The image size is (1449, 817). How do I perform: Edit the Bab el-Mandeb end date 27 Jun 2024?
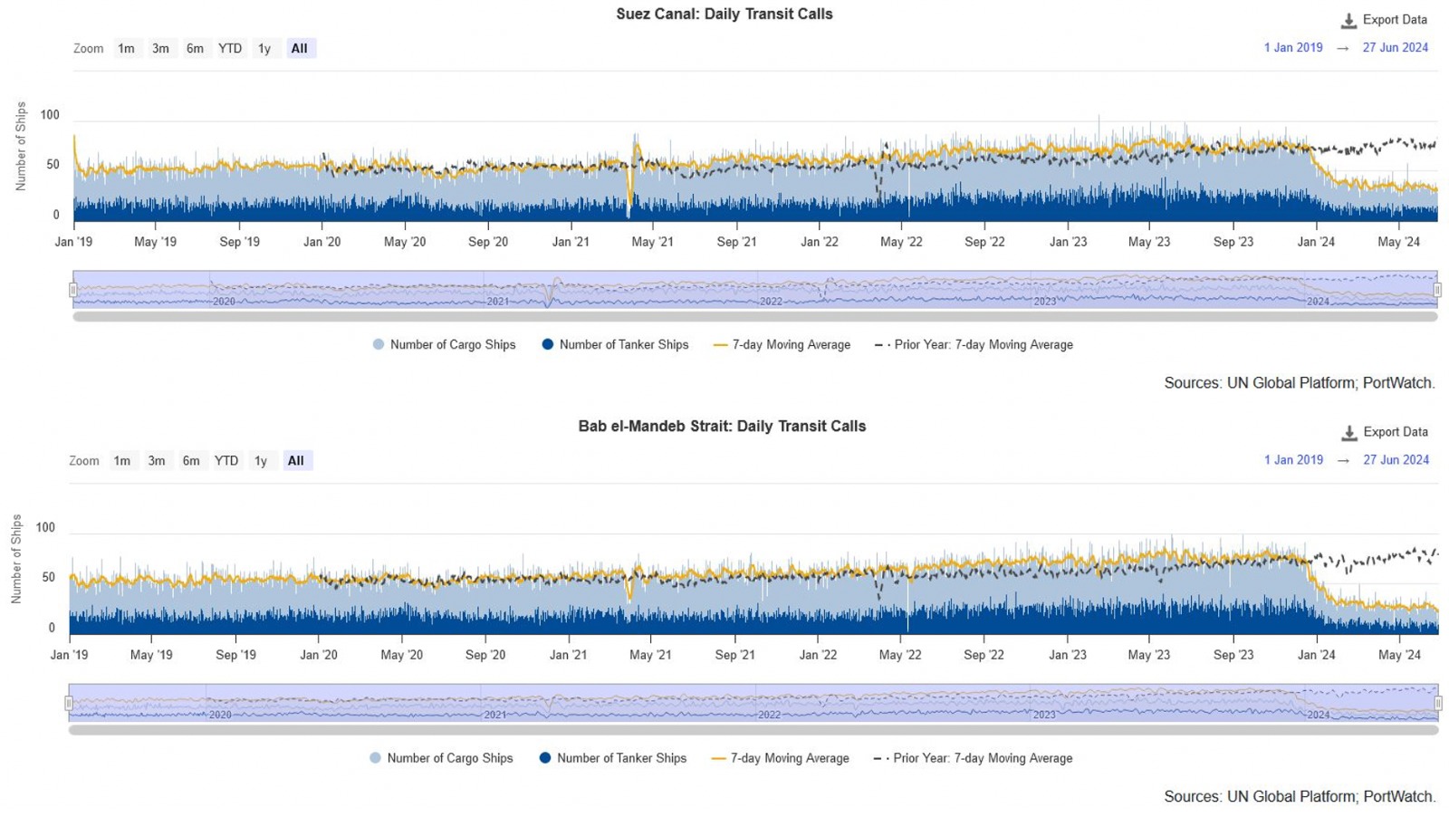pyautogui.click(x=1396, y=460)
